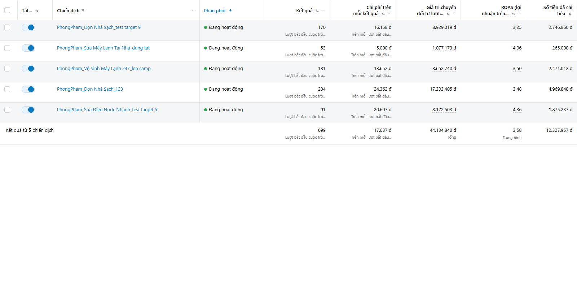Screen dimensions: 577x307
Task: Open ROAS column options dropdown
Action: click(519, 13)
